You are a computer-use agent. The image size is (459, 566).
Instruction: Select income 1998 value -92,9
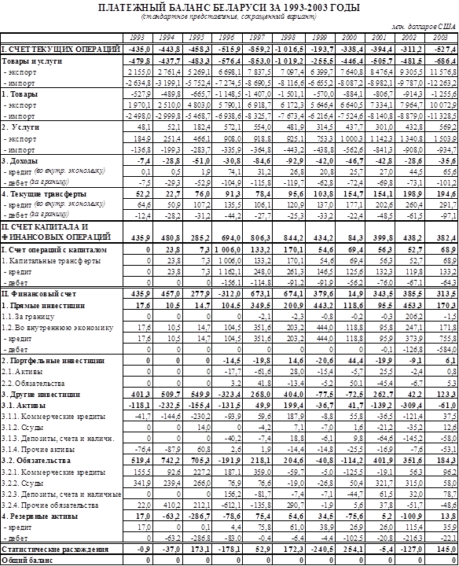294,161
